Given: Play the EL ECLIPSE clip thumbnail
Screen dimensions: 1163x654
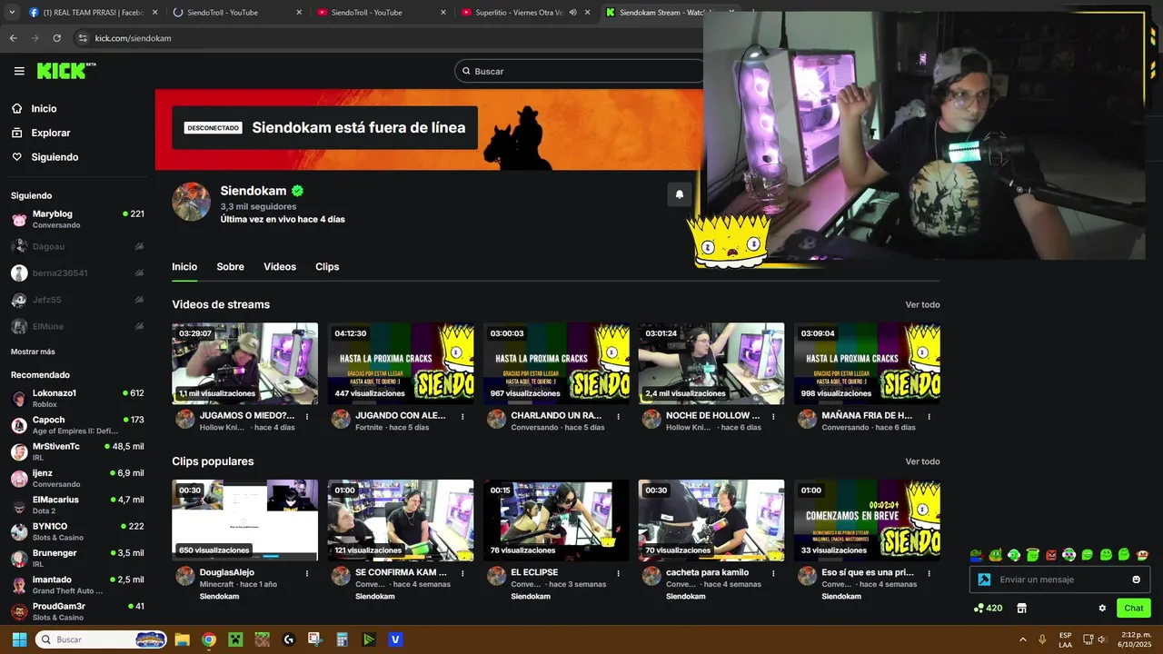Looking at the screenshot, I should tap(556, 520).
